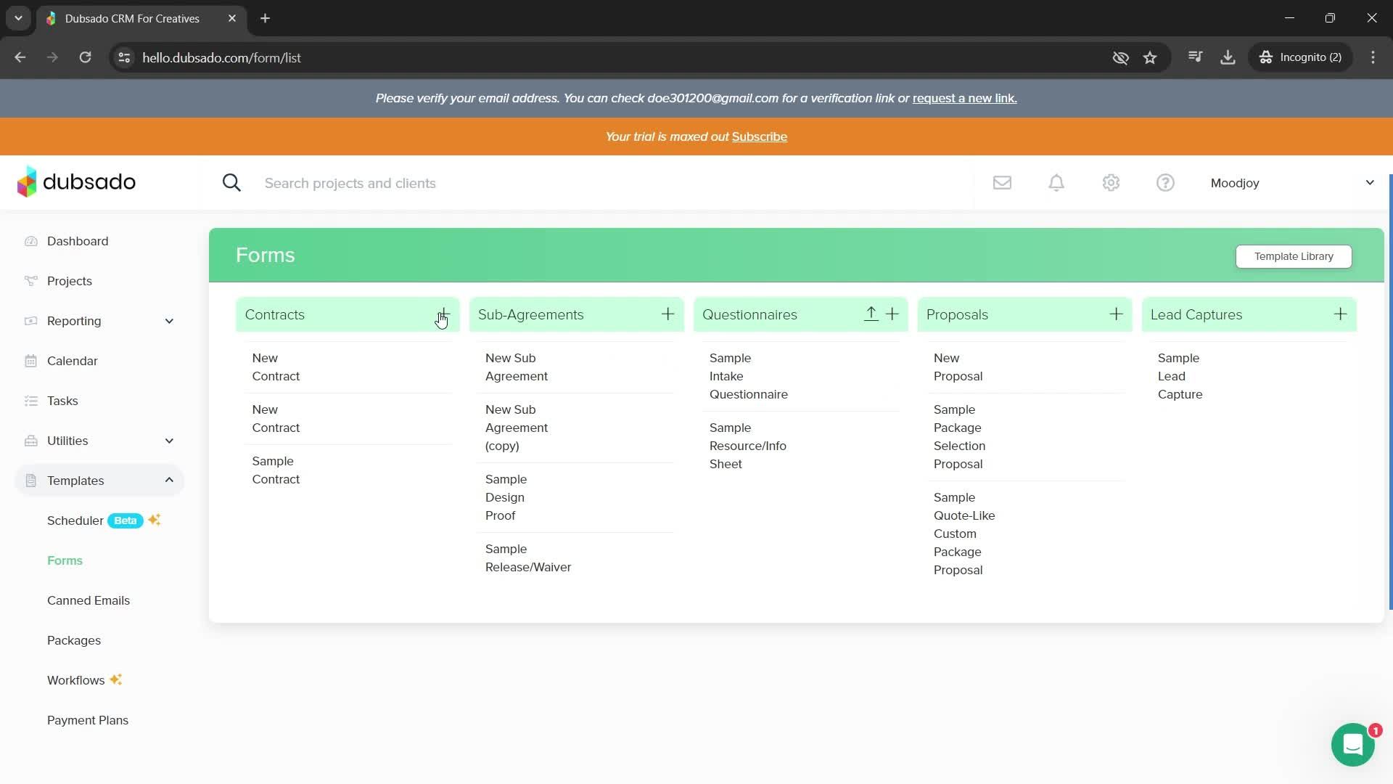
Task: Open Sample Resource/Info Sheet
Action: pos(748,446)
